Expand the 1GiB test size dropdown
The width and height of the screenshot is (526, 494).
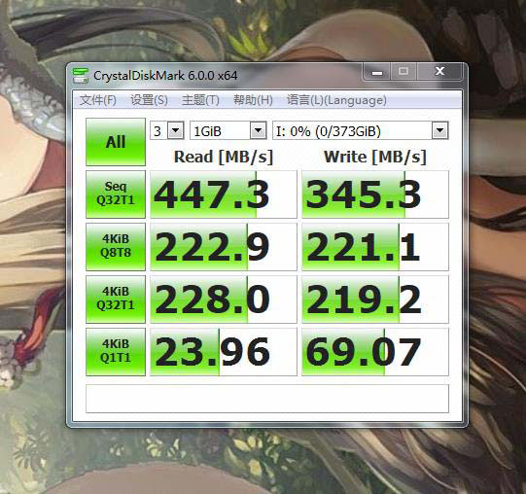pyautogui.click(x=258, y=130)
